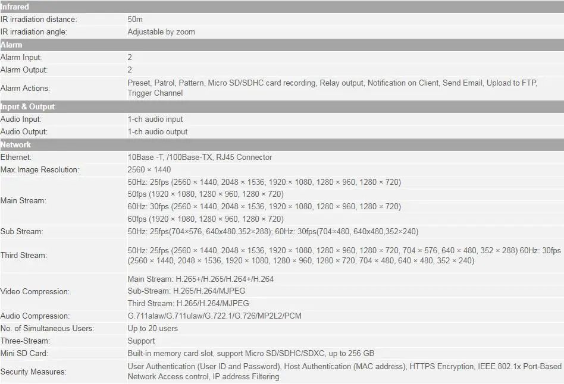Click the '1-ch audio output' value

pos(158,132)
